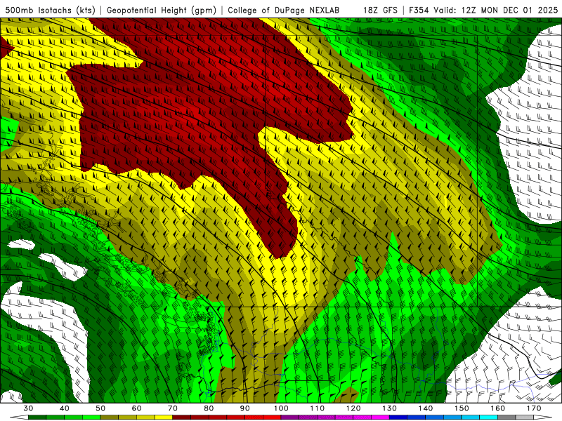562x421 pixels.
Task: Click the 'Geopotential Height (gpm)' header text
Action: tap(162, 10)
